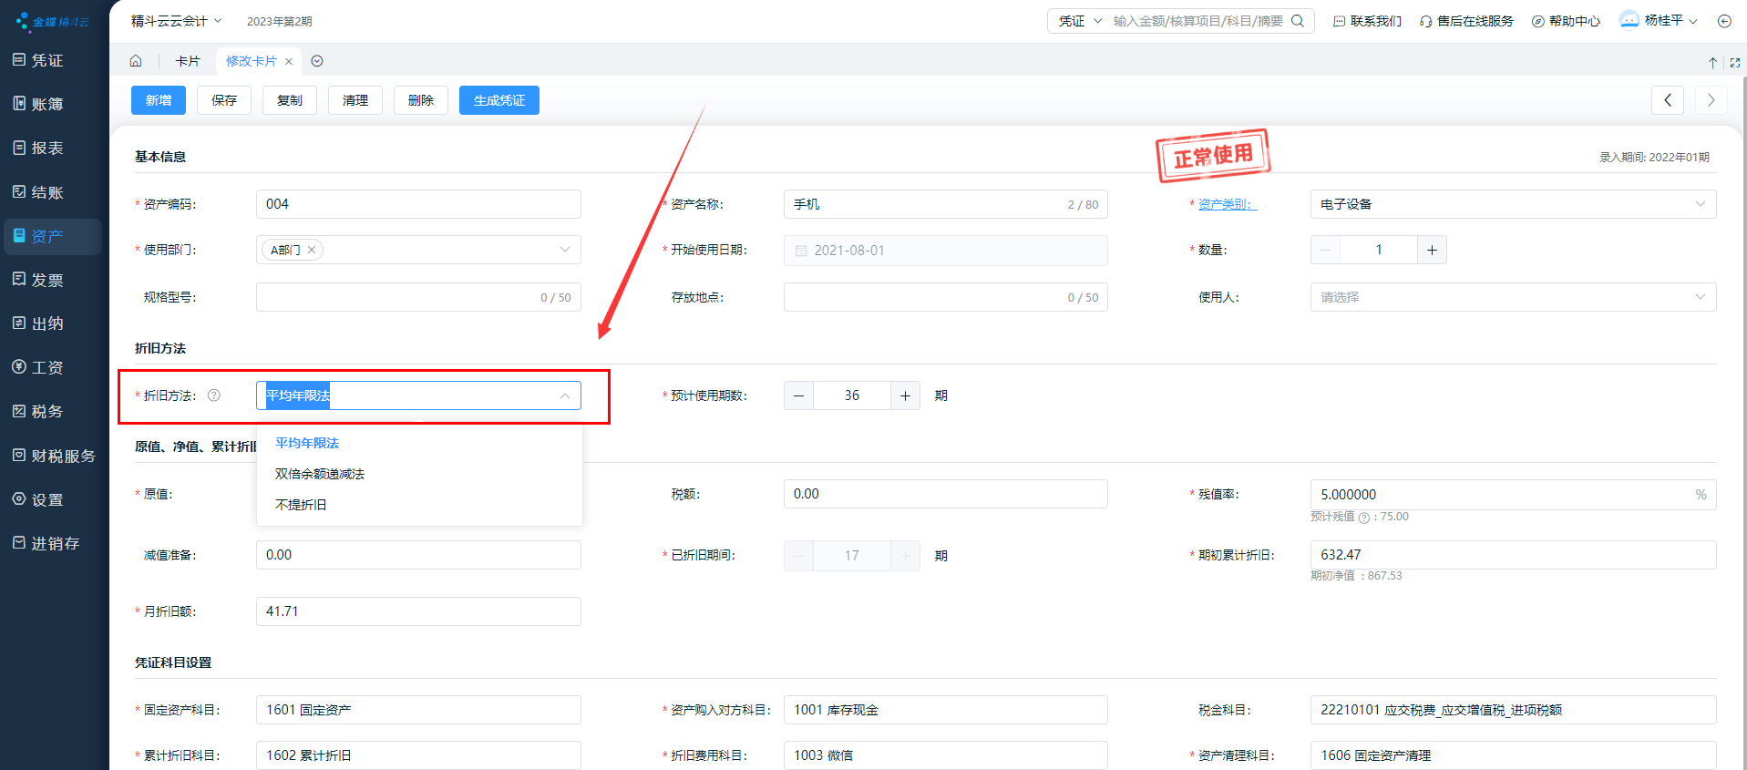Remove the A部门 tag
The image size is (1747, 770).
click(312, 250)
